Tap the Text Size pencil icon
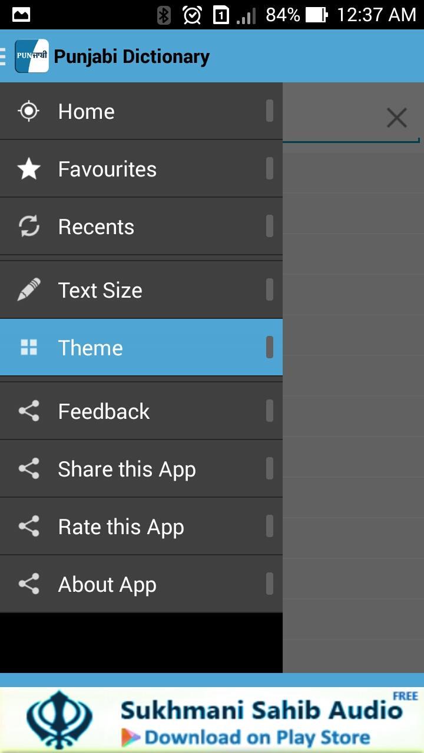Viewport: 424px width, 753px height. tap(29, 290)
